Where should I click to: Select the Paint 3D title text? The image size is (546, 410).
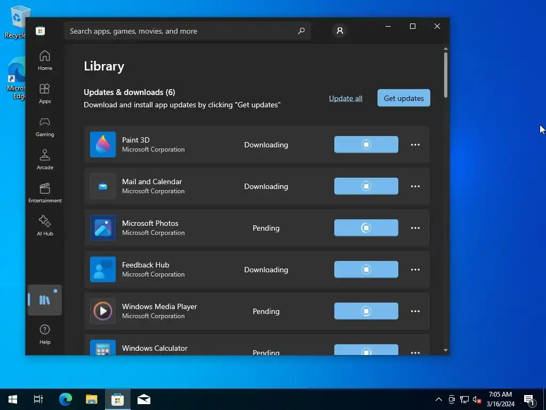tap(136, 140)
